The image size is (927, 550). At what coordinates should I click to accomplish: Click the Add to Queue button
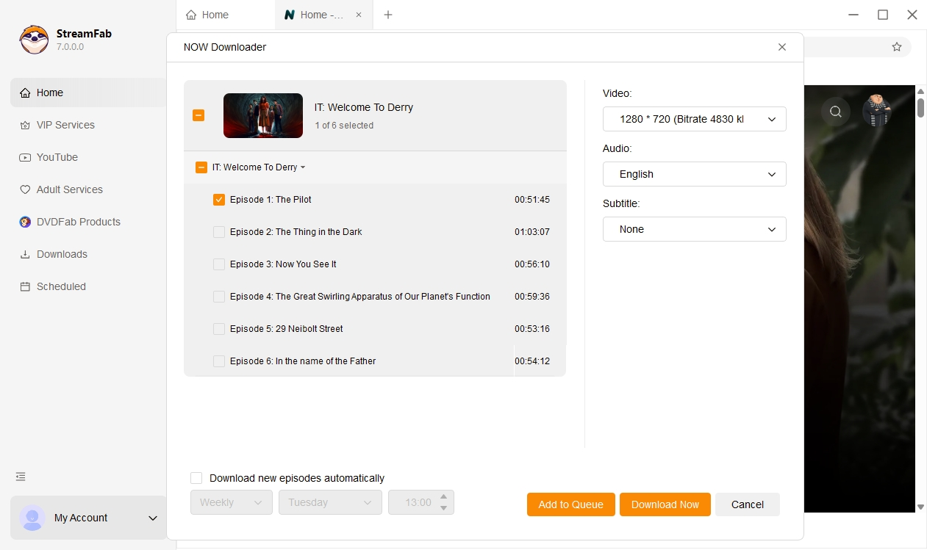coord(570,504)
